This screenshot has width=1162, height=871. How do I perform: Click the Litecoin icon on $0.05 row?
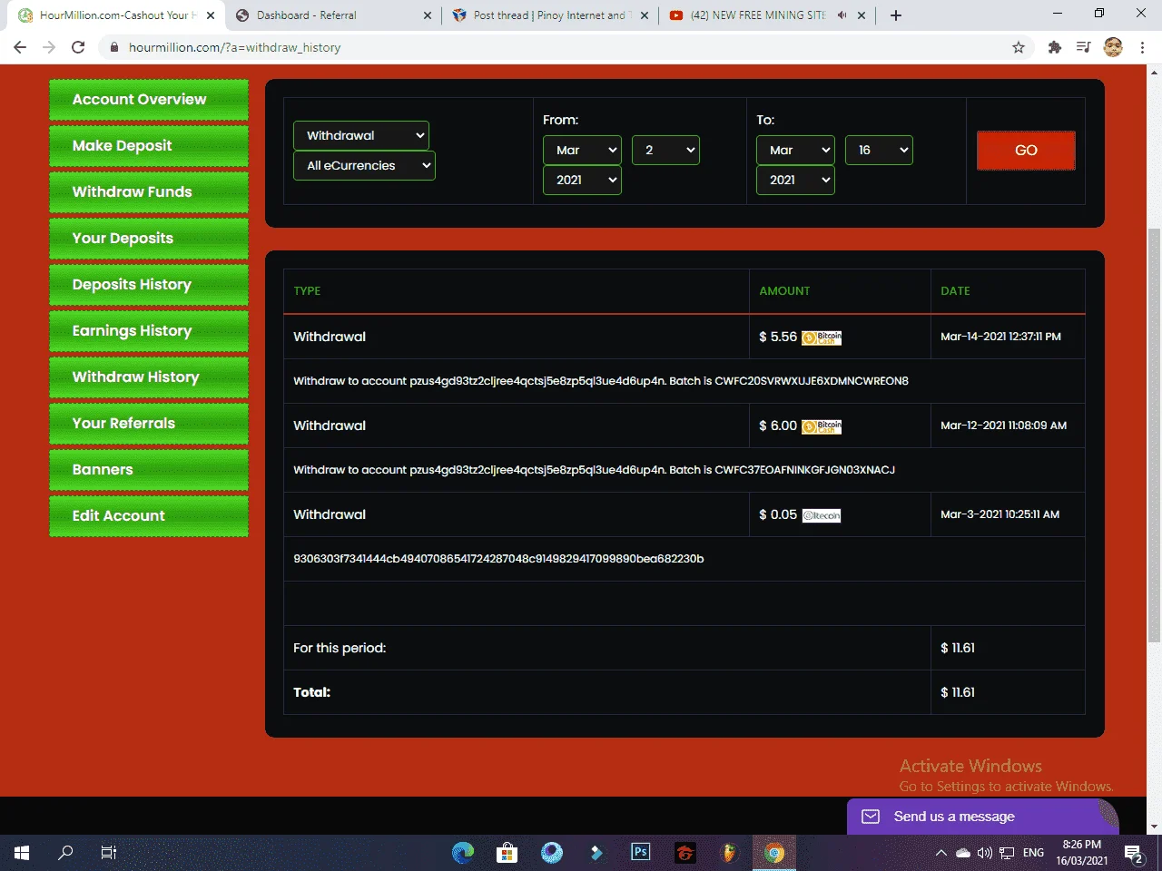tap(822, 515)
